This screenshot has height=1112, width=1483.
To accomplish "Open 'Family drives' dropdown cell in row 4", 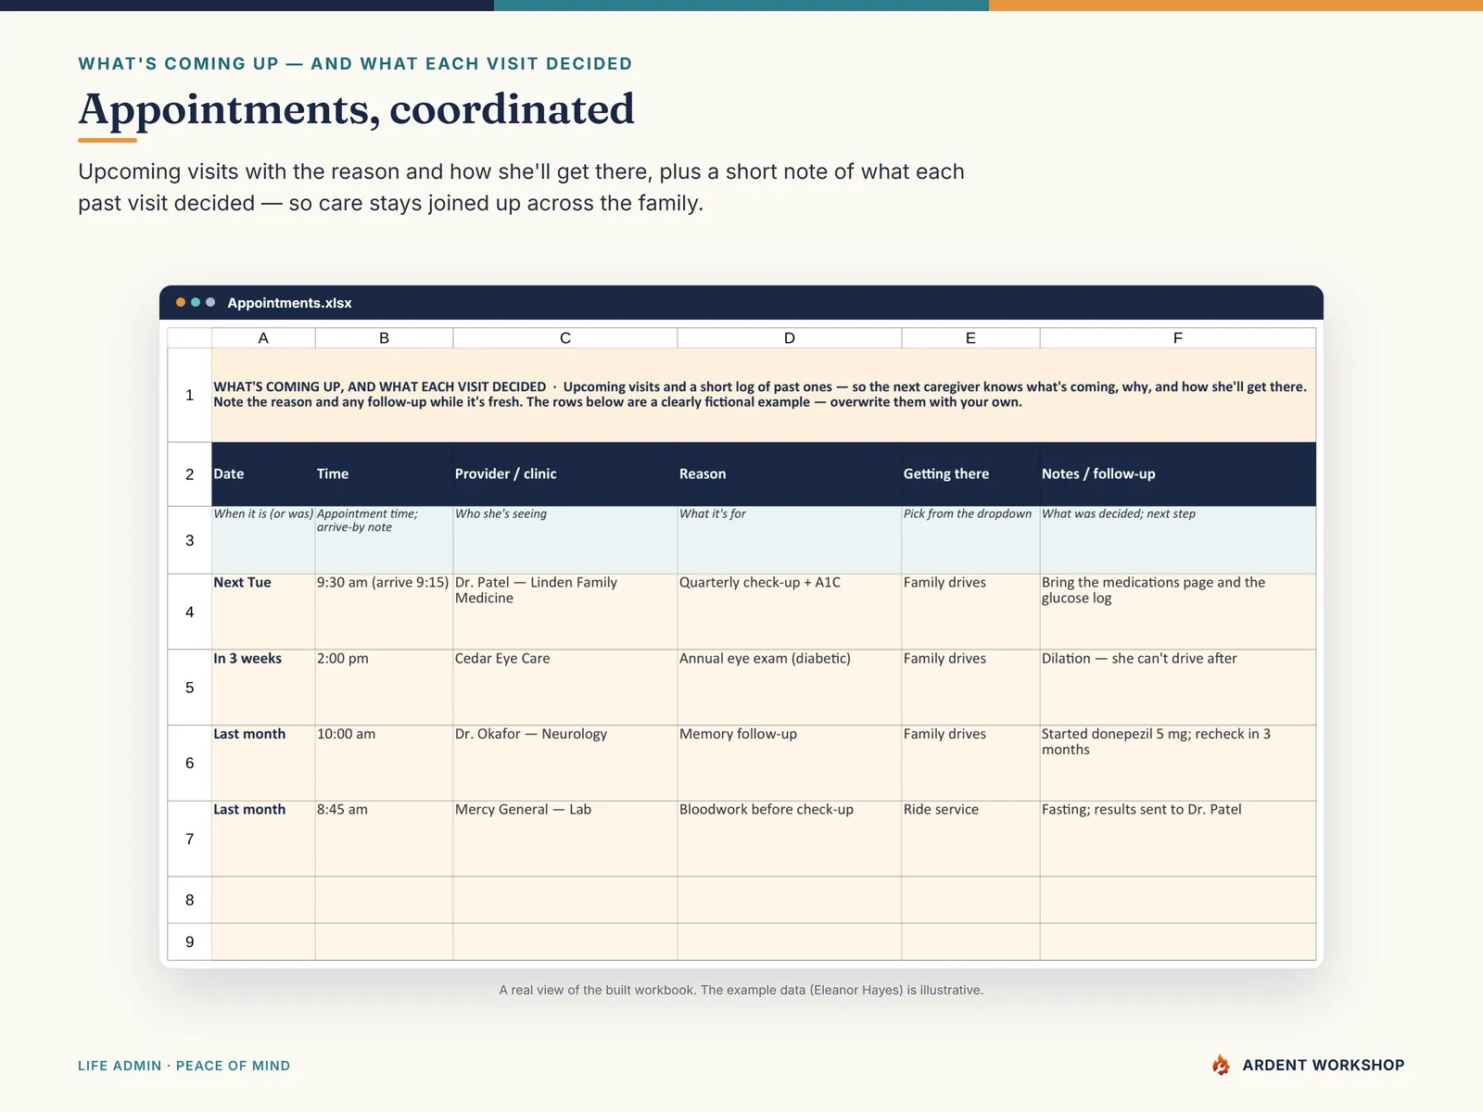I will 970,612.
